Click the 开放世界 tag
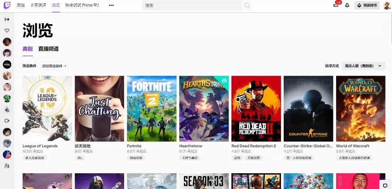This screenshot has height=189, width=392. [254, 158]
